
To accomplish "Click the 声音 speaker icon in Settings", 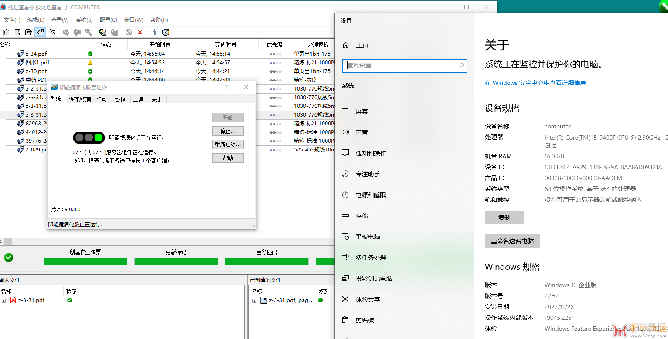I will click(x=345, y=132).
